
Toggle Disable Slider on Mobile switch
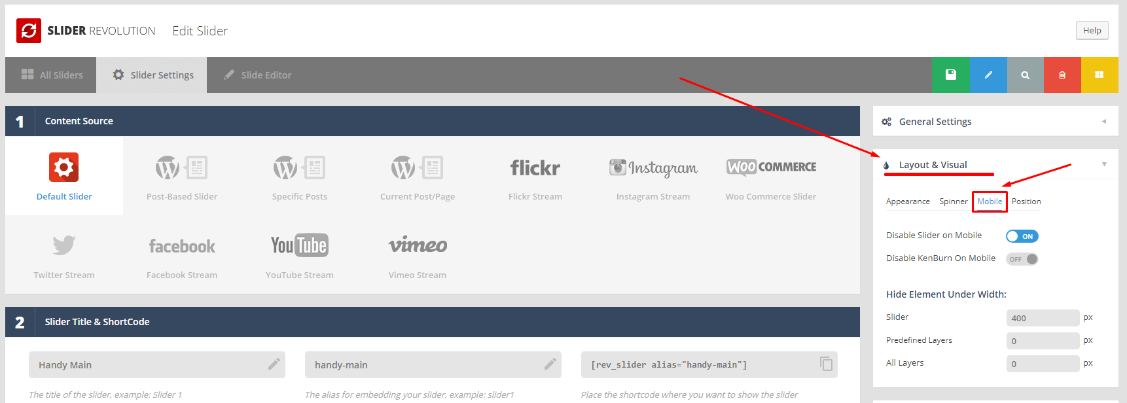[x=1022, y=236]
